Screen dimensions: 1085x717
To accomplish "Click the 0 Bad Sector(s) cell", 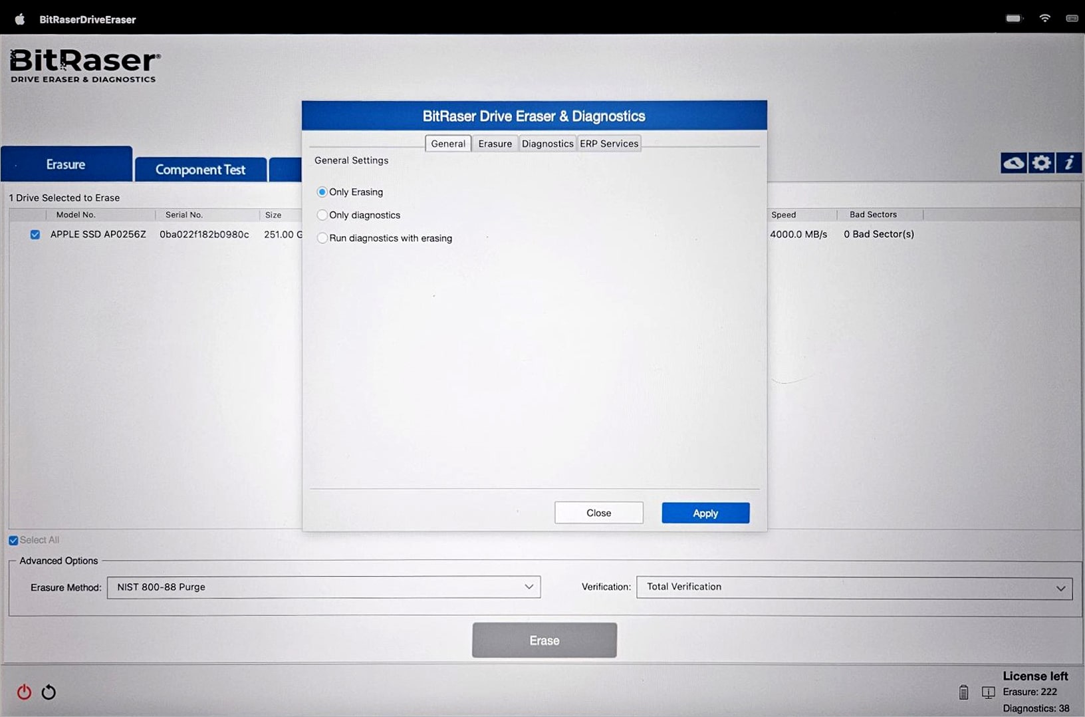I will click(x=879, y=234).
